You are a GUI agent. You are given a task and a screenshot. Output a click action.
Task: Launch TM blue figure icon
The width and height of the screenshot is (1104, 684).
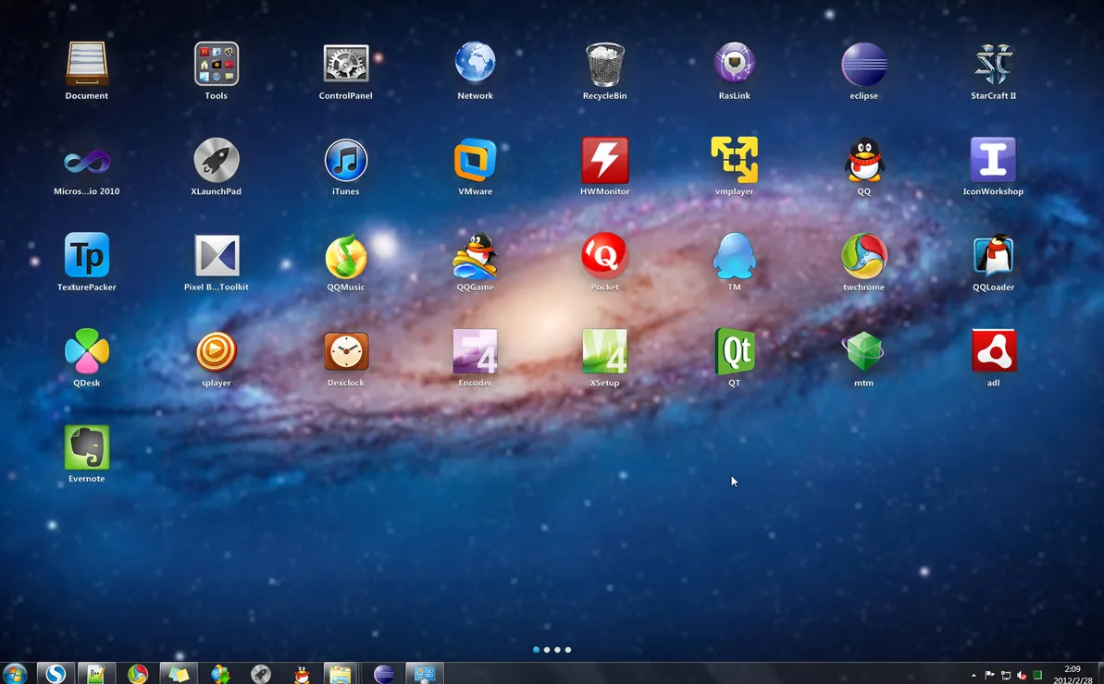click(735, 256)
